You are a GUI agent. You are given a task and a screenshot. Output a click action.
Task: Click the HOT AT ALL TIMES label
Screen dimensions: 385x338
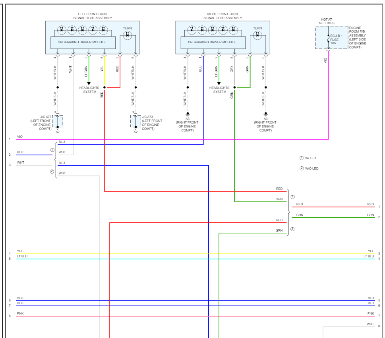click(x=326, y=21)
